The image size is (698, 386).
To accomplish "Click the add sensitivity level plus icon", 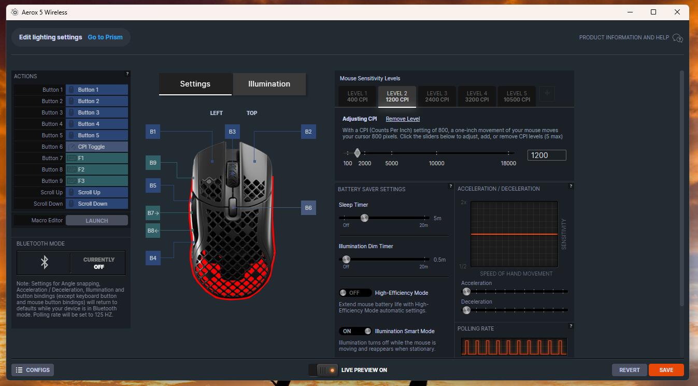I will tap(547, 94).
